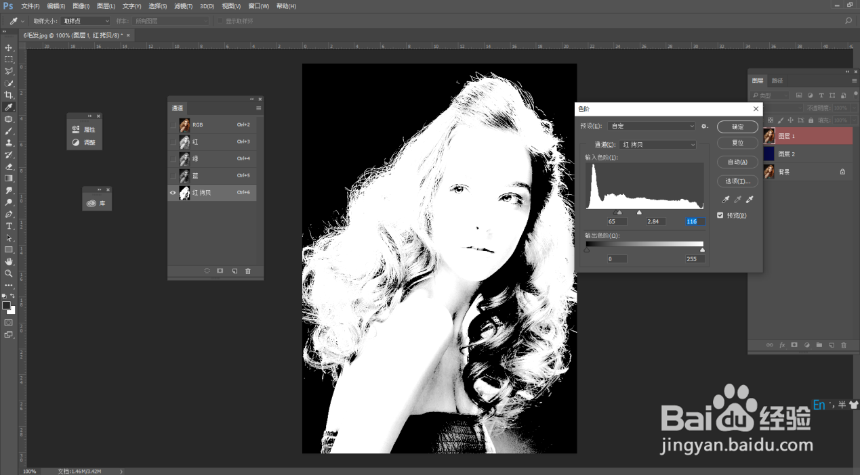Enable 显示取样环 checkbox in options bar
860x475 pixels.
coord(220,21)
